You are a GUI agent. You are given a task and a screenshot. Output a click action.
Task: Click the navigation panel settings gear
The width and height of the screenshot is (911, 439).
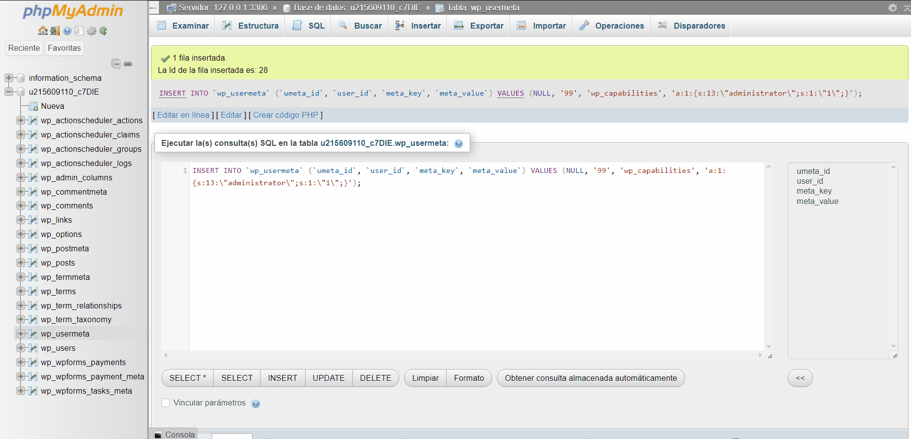pyautogui.click(x=91, y=31)
